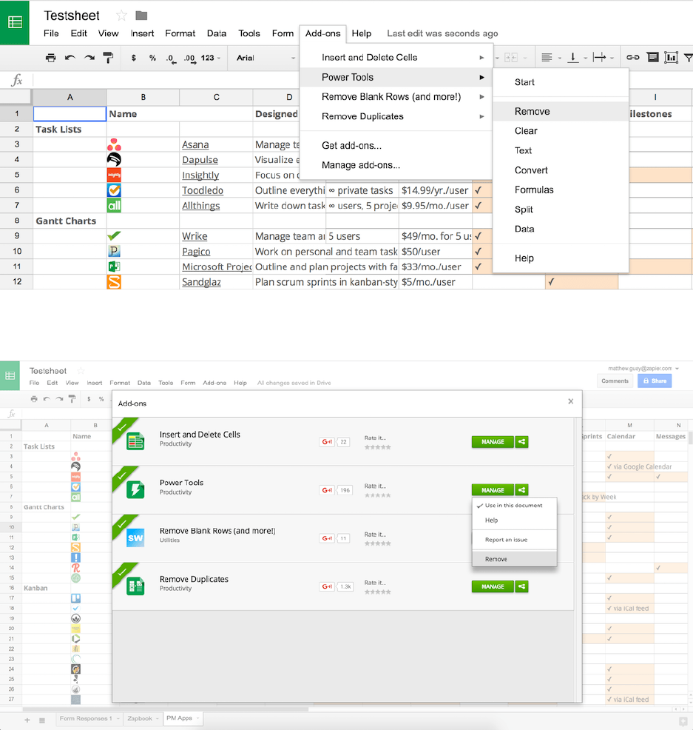
Task: Star the Testsheet document in upper window
Action: [121, 16]
